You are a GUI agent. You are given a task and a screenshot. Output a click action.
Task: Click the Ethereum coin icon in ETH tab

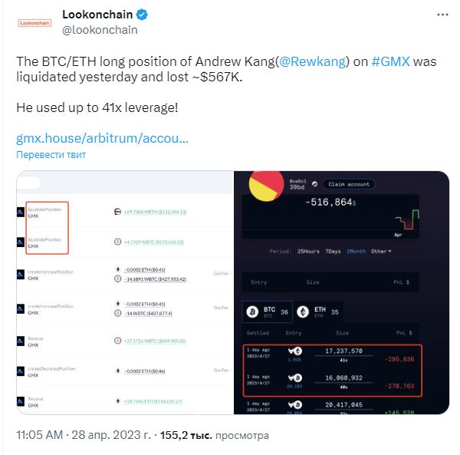point(303,312)
